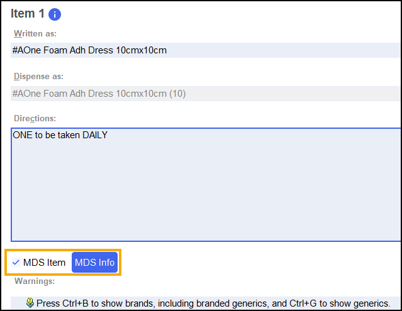Open the MDS Info button

tap(94, 263)
